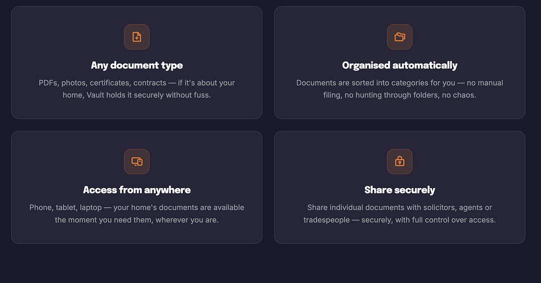Click the document-plus icon above Any document type

137,37
